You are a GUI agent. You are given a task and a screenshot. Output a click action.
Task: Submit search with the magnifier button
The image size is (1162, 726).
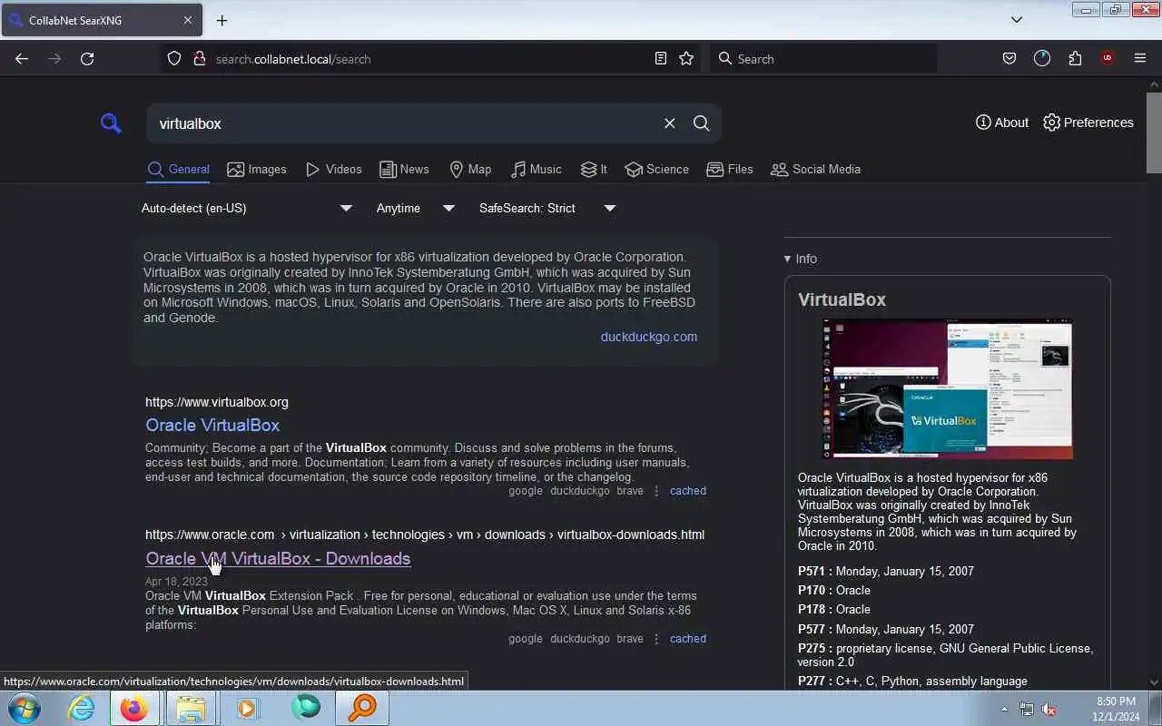[701, 123]
